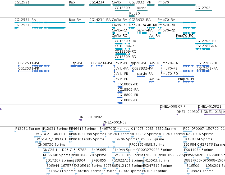Click transcript CG18809-RB
The width and height of the screenshot is (225, 175).
coord(122,49)
